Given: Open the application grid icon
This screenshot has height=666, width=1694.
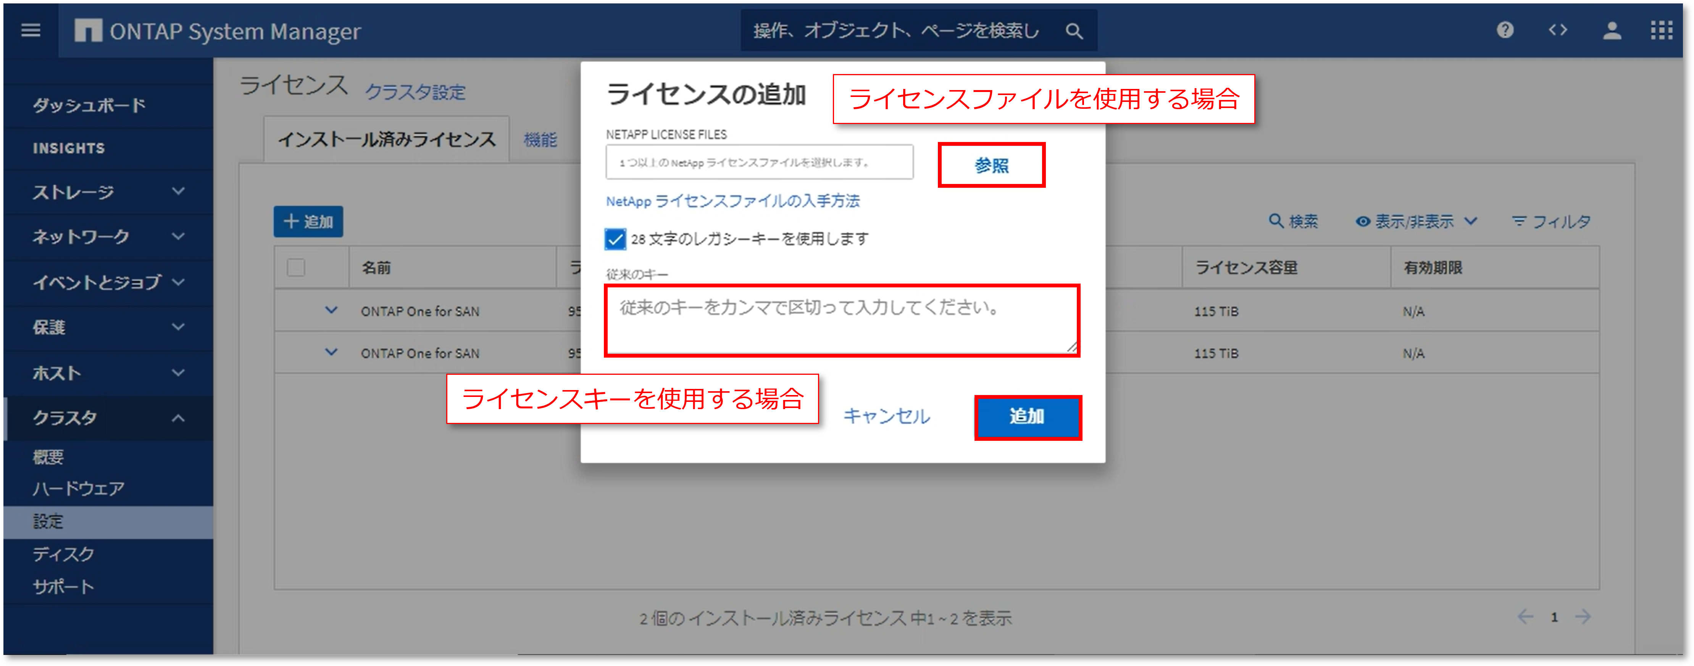Looking at the screenshot, I should coord(1661,30).
